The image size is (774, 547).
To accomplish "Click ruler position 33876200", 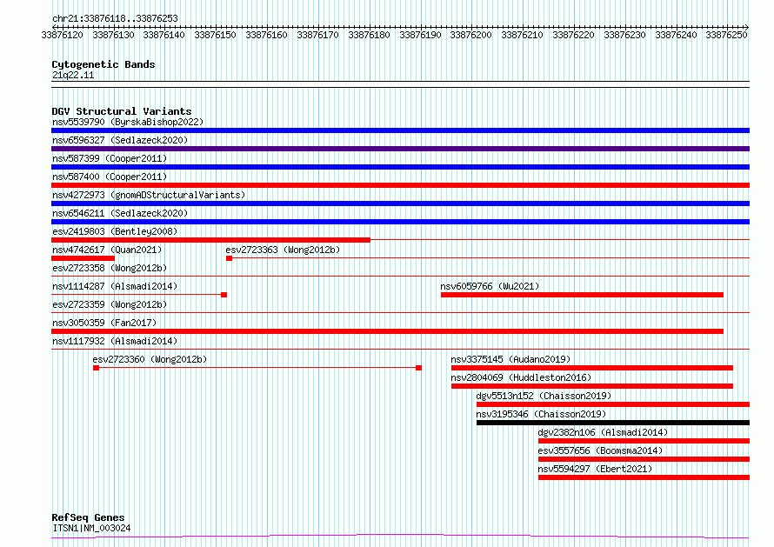I will pyautogui.click(x=470, y=35).
